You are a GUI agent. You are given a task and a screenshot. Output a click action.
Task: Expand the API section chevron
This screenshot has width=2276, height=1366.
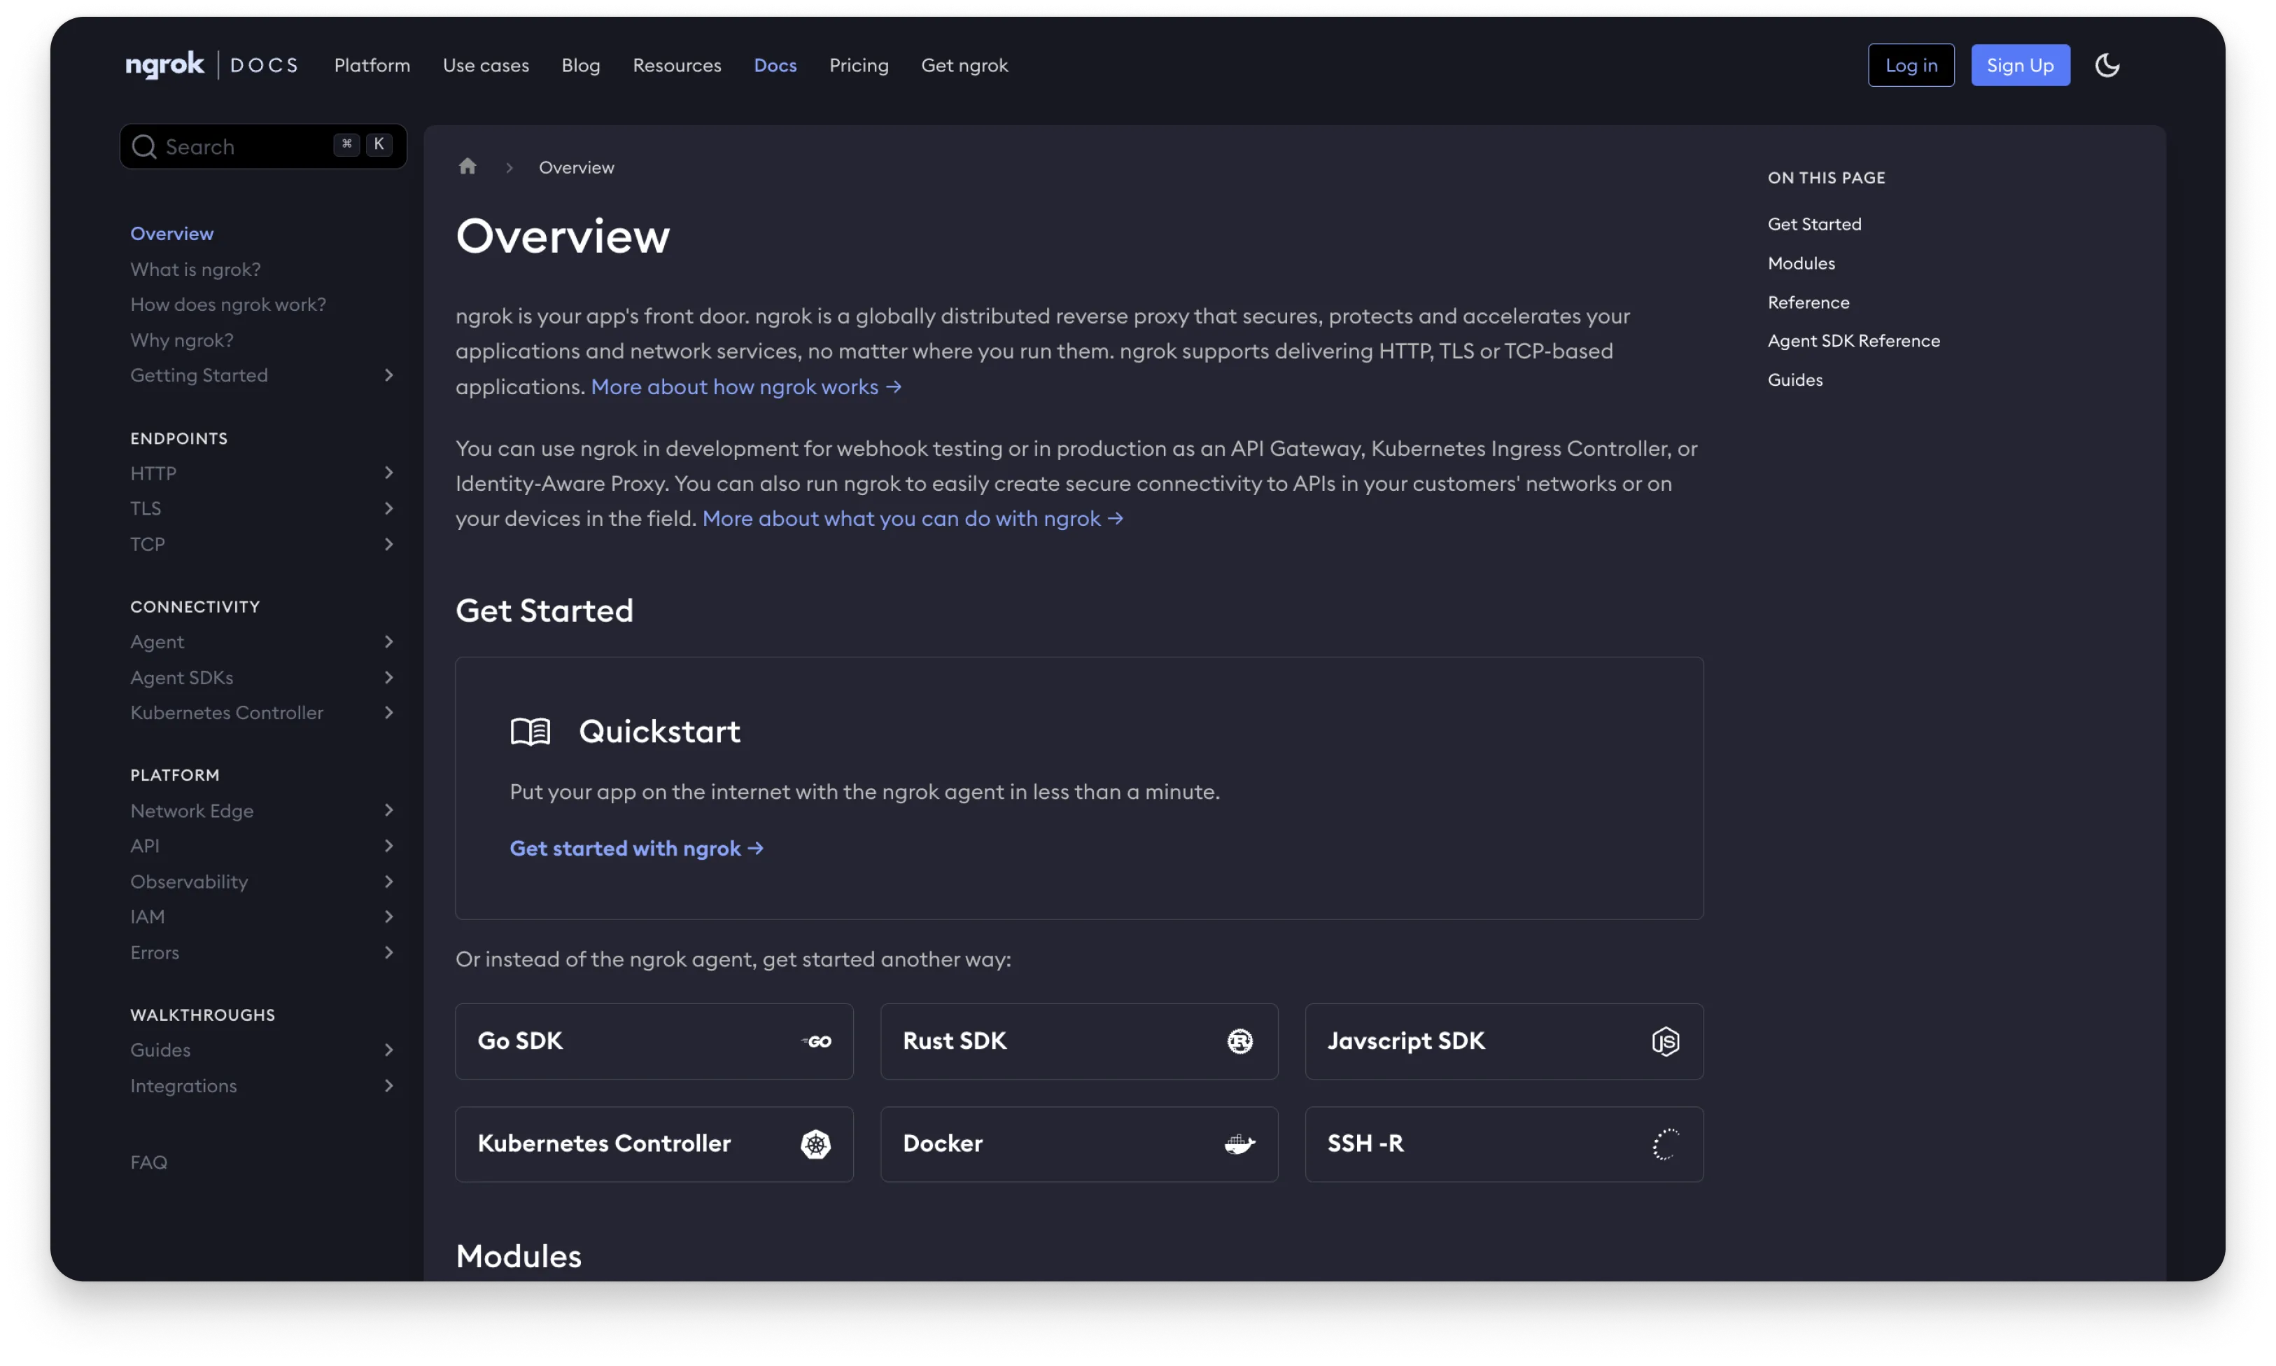coord(388,846)
